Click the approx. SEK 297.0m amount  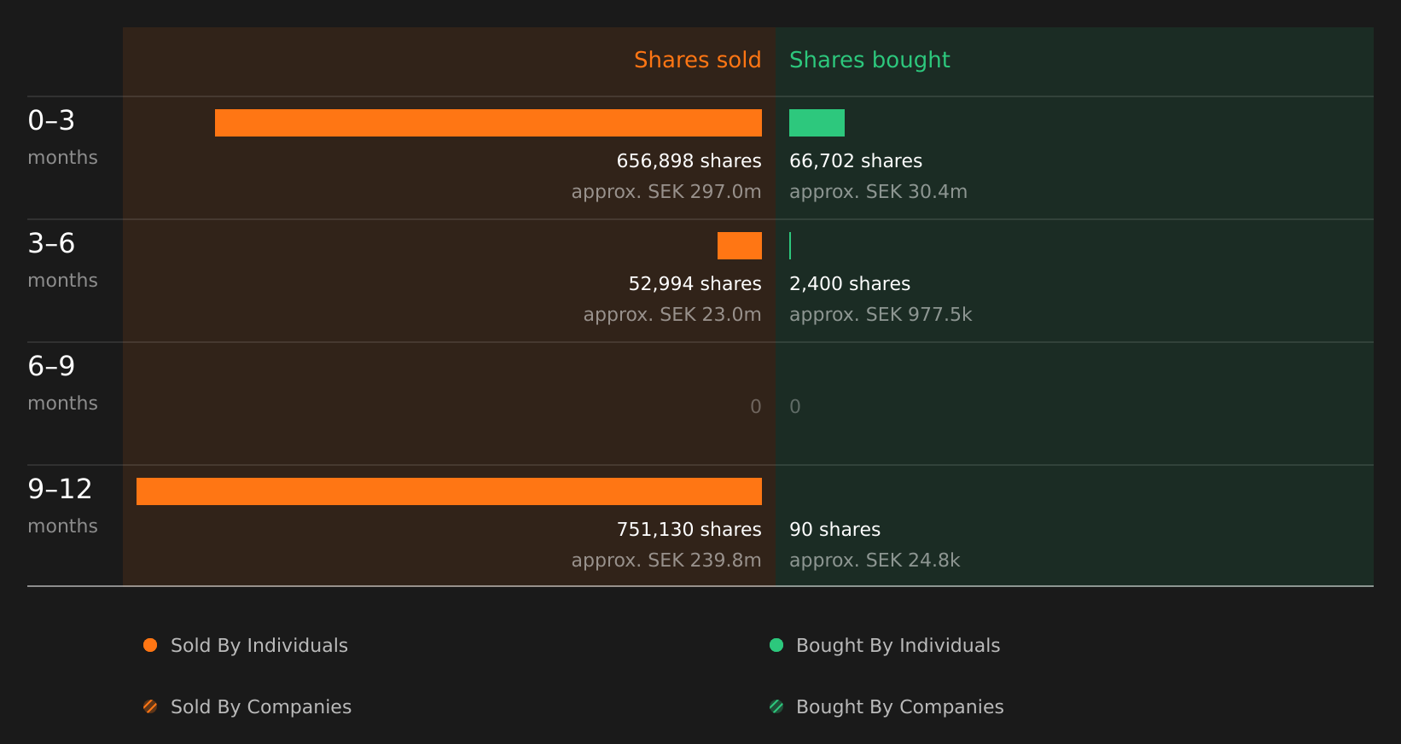[666, 192]
